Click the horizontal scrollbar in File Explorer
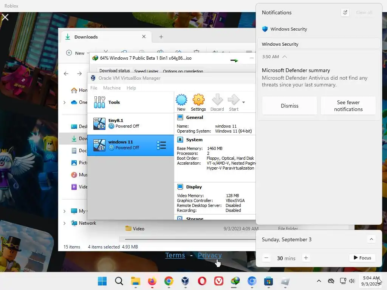387x290 pixels. tap(190, 239)
